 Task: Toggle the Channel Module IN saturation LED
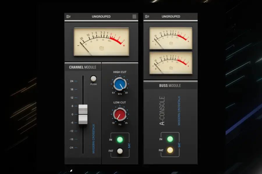tap(120, 139)
